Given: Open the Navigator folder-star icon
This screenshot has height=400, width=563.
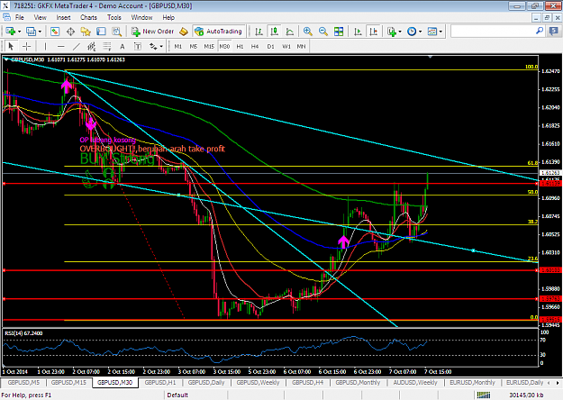Looking at the screenshot, I should [86, 32].
